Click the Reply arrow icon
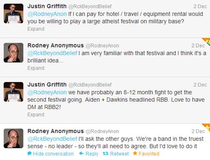Screen dimensions: 210x160 [x=81, y=153]
